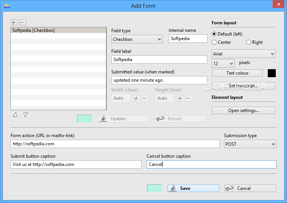The height and width of the screenshot is (203, 287).
Task: Click the Update button
Action: 124,119
